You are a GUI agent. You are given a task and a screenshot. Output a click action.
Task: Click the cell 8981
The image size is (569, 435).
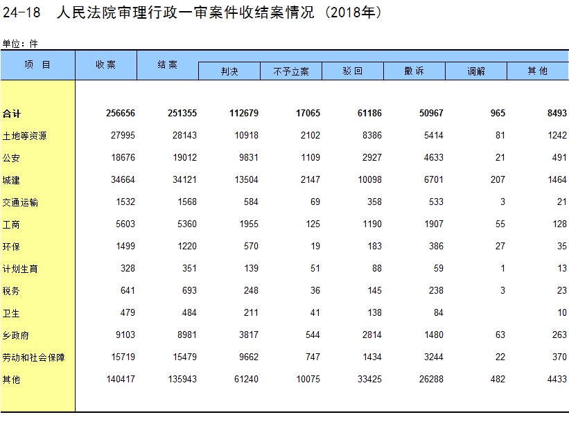187,335
